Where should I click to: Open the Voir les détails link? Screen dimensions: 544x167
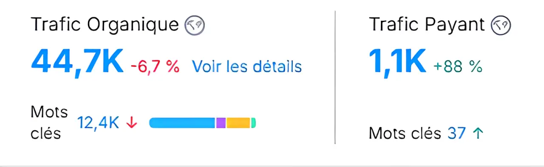tap(246, 66)
